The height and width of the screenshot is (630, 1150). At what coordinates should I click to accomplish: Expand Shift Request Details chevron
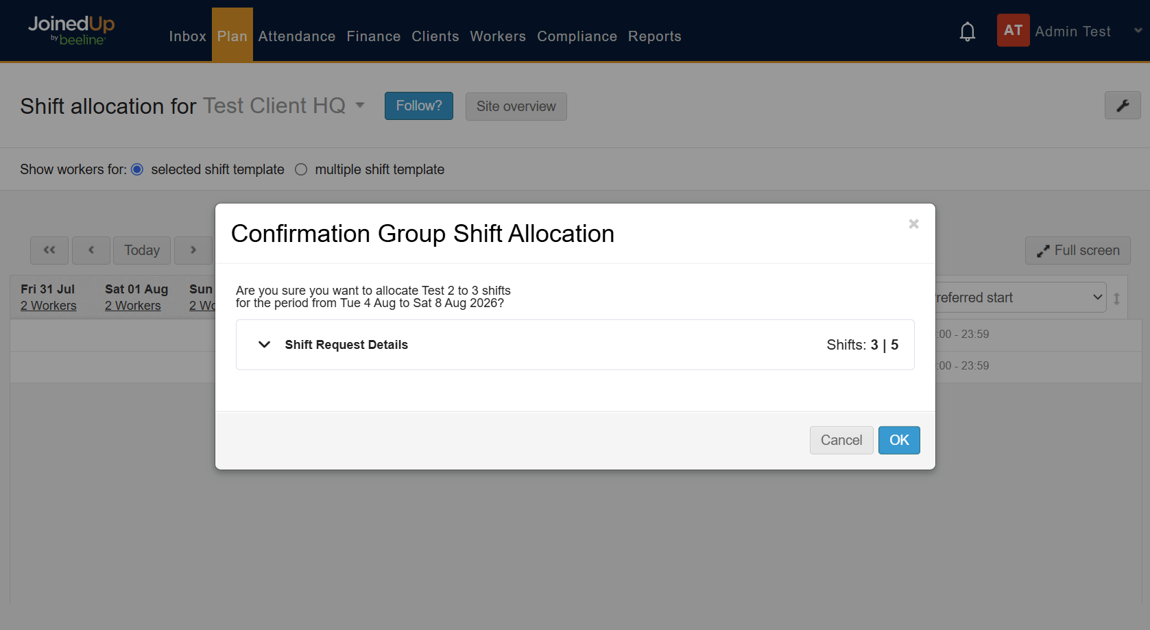pos(264,345)
